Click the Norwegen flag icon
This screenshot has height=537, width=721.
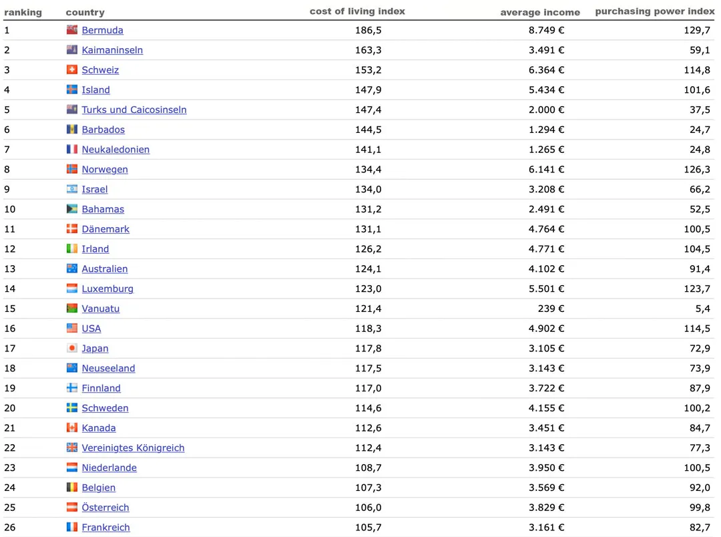[x=71, y=169]
